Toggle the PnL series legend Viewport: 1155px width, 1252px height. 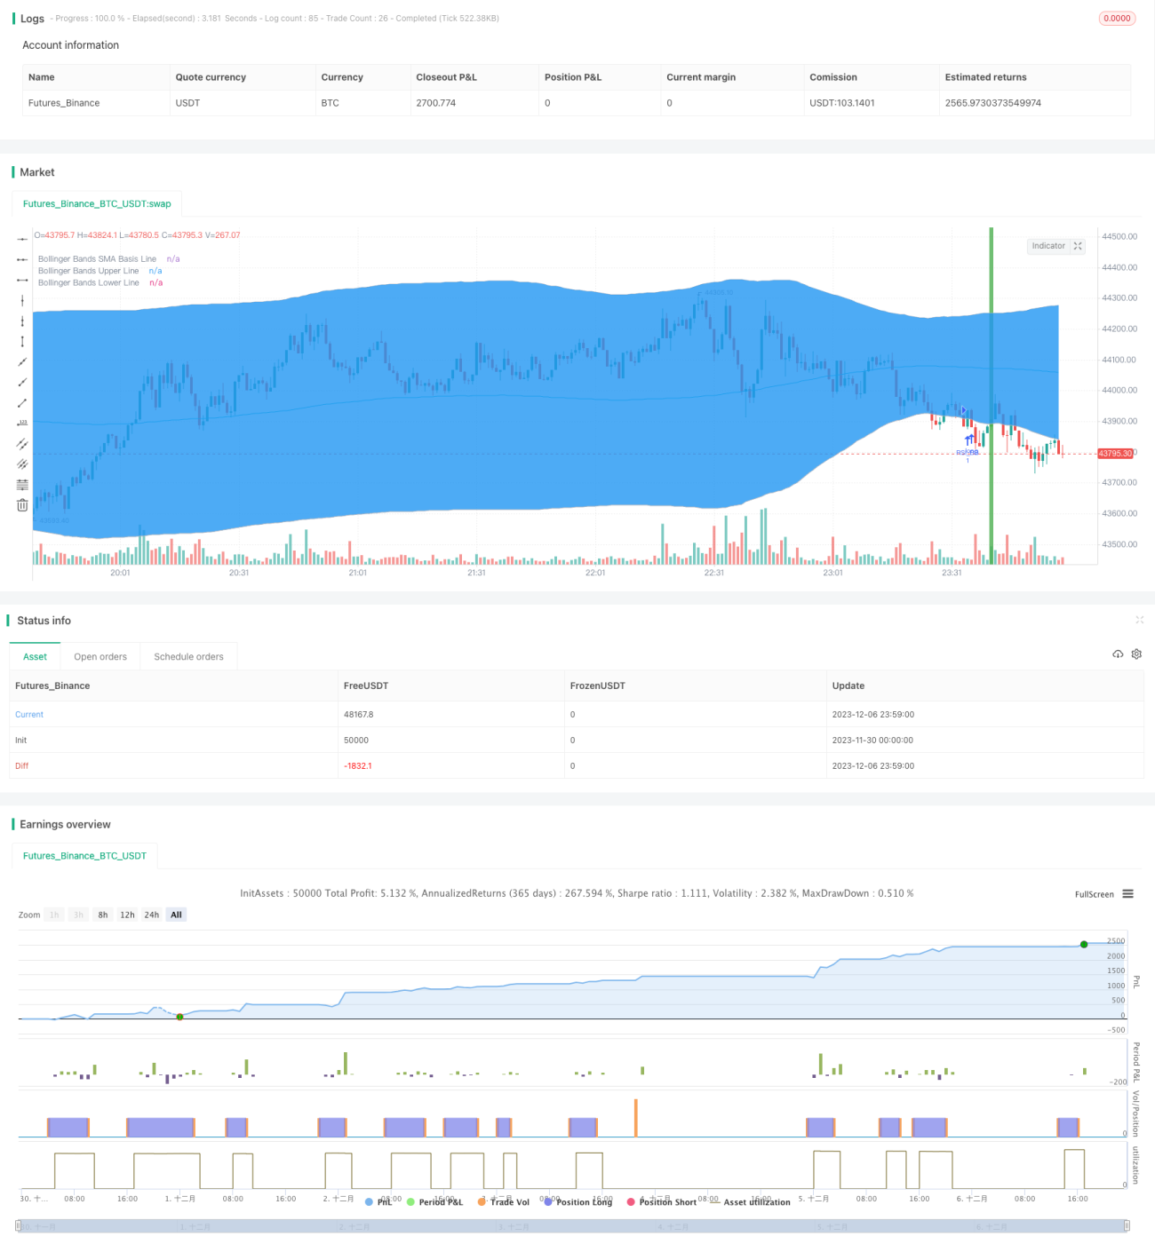379,1201
